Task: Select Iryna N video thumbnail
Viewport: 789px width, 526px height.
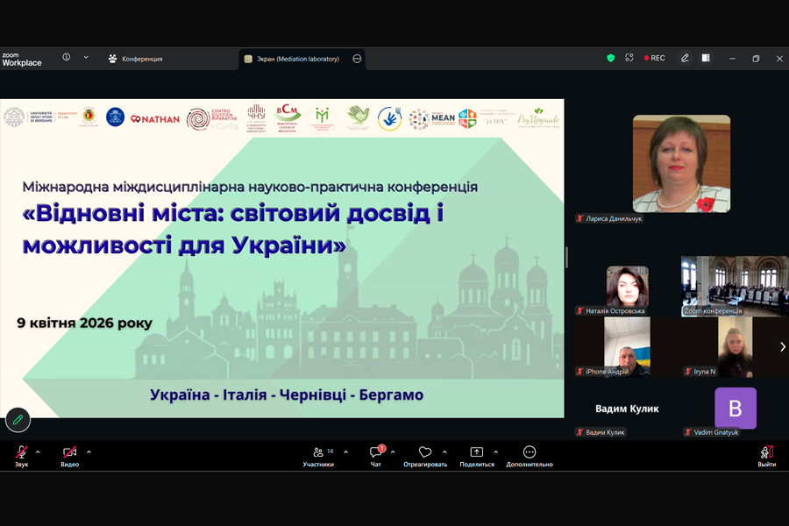Action: click(736, 347)
